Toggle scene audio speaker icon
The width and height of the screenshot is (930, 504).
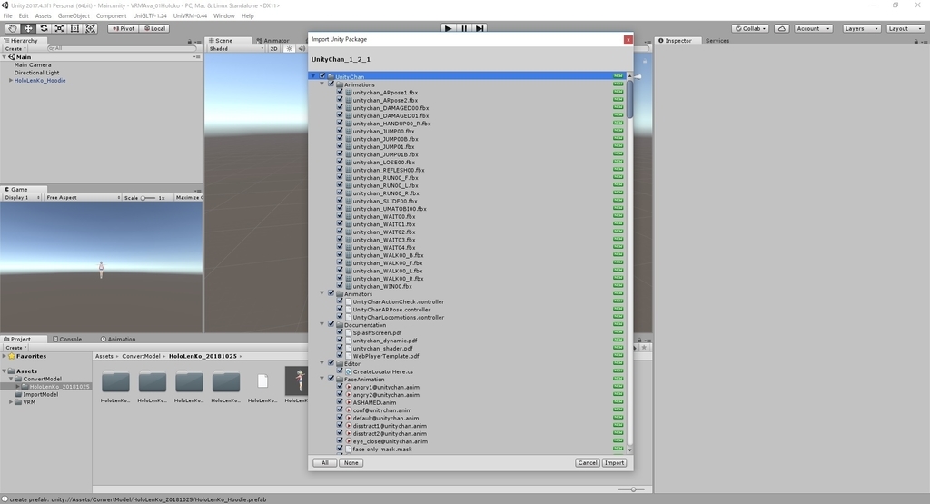click(302, 49)
